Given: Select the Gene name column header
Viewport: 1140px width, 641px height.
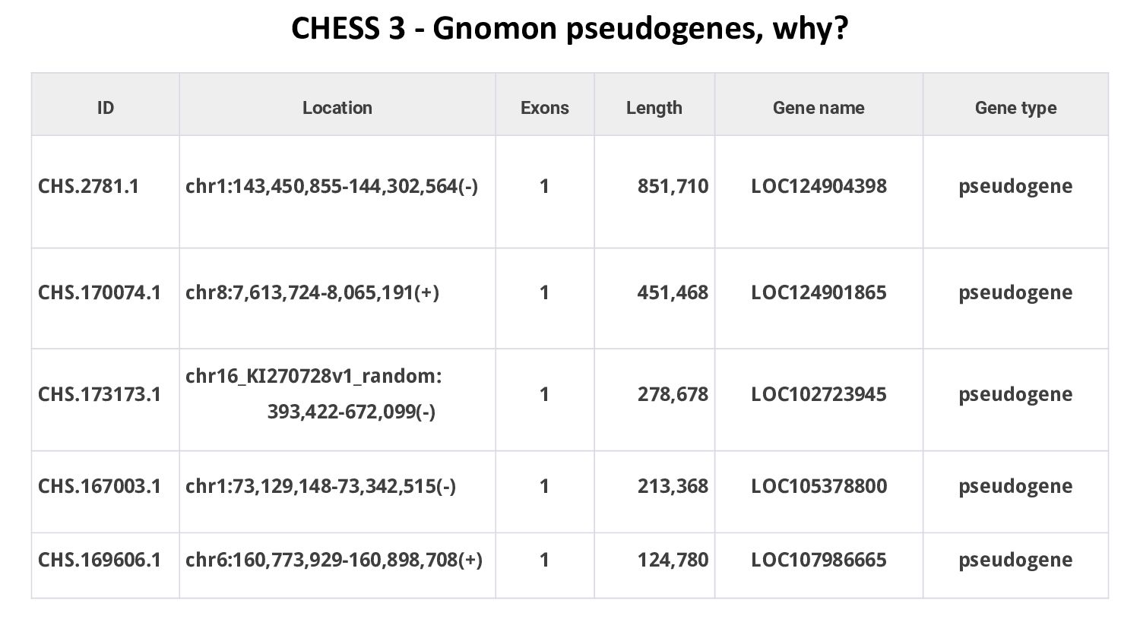Looking at the screenshot, I should coord(819,108).
